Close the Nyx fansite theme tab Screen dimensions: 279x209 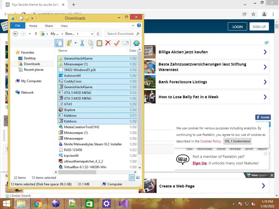click(63, 5)
